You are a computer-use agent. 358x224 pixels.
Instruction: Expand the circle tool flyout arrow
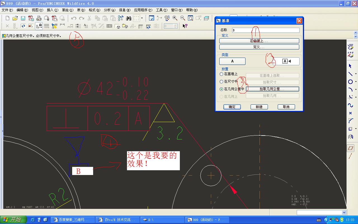point(355,82)
